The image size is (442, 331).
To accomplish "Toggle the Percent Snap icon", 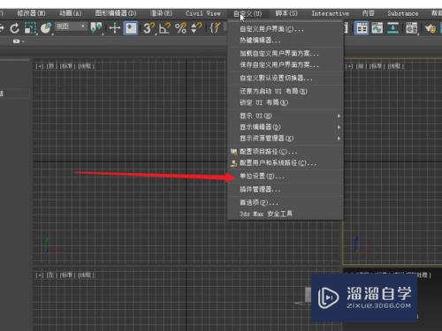I will pyautogui.click(x=180, y=28).
